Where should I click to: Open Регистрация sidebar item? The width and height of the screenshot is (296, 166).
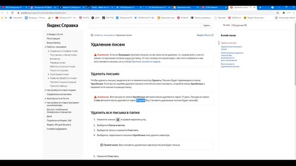(x=53, y=39)
